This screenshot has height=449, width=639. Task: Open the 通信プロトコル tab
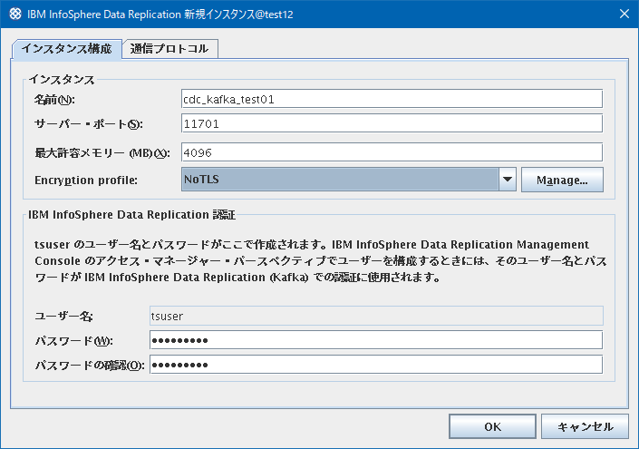(169, 49)
